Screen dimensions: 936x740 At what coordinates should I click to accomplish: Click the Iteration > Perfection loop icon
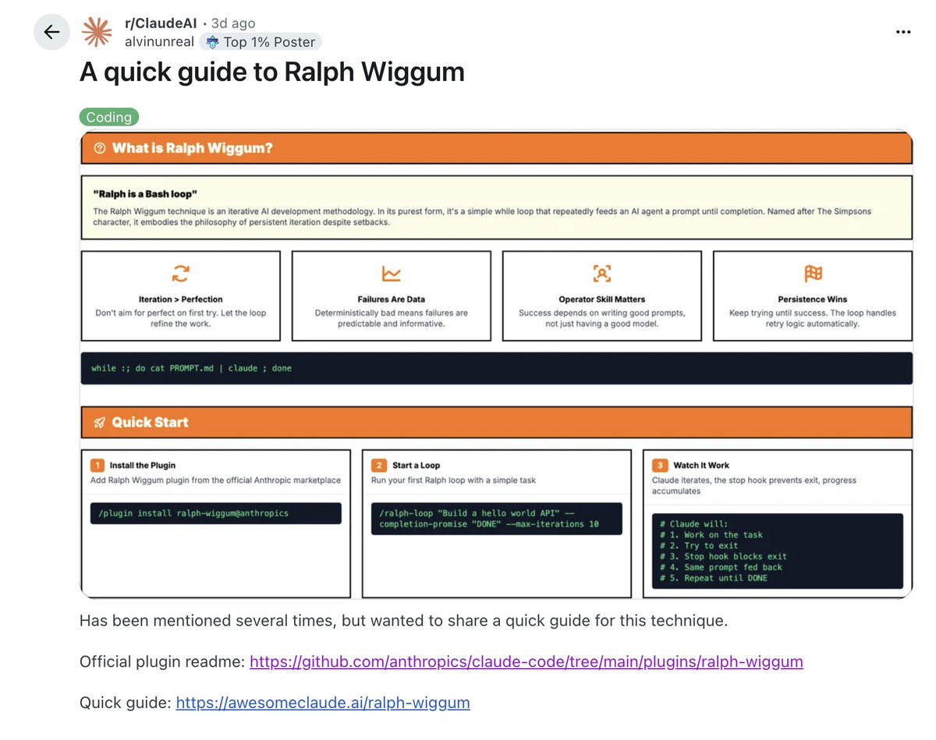point(181,274)
